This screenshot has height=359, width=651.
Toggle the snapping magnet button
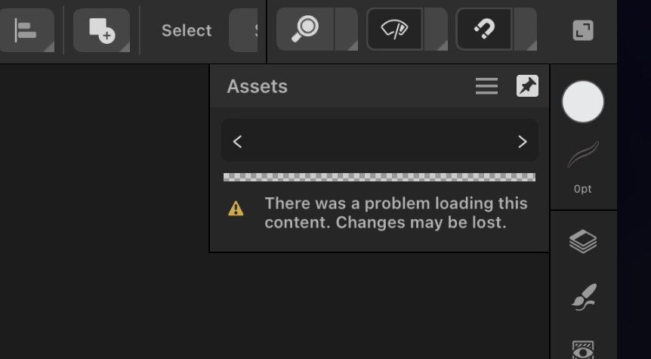tap(484, 29)
